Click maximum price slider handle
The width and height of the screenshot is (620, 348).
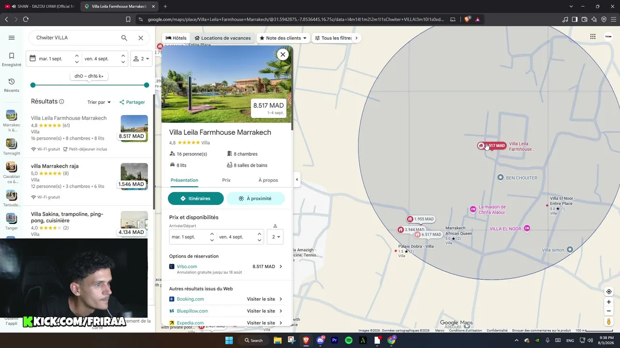[x=146, y=85]
